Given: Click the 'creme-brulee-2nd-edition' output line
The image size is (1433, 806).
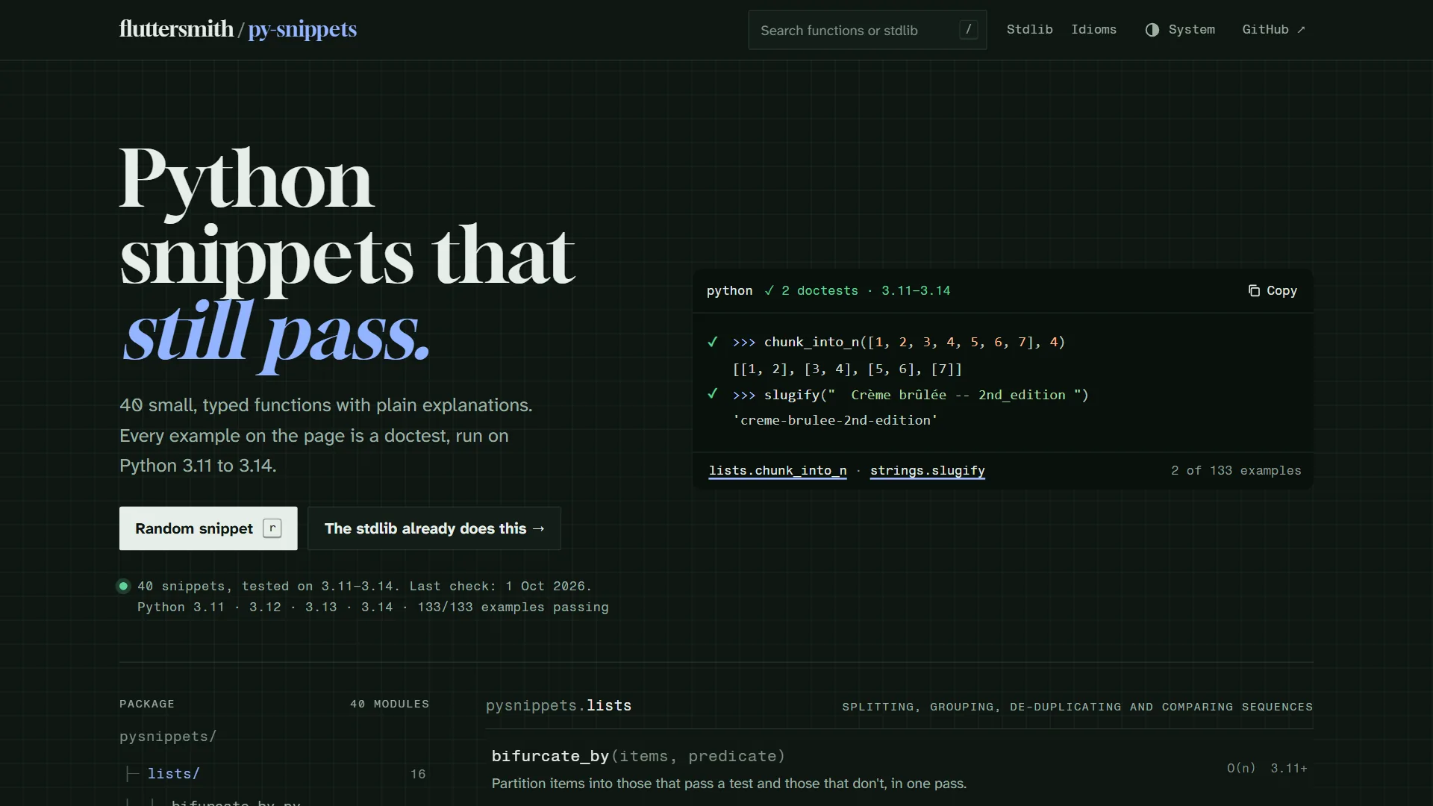Looking at the screenshot, I should tap(835, 420).
